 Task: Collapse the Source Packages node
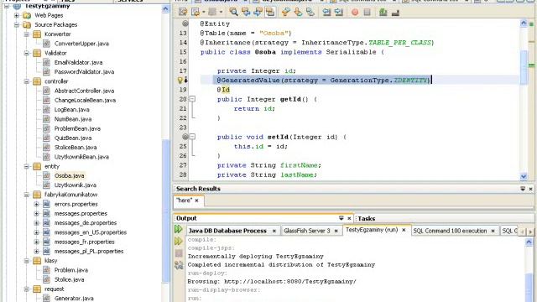pos(17,24)
